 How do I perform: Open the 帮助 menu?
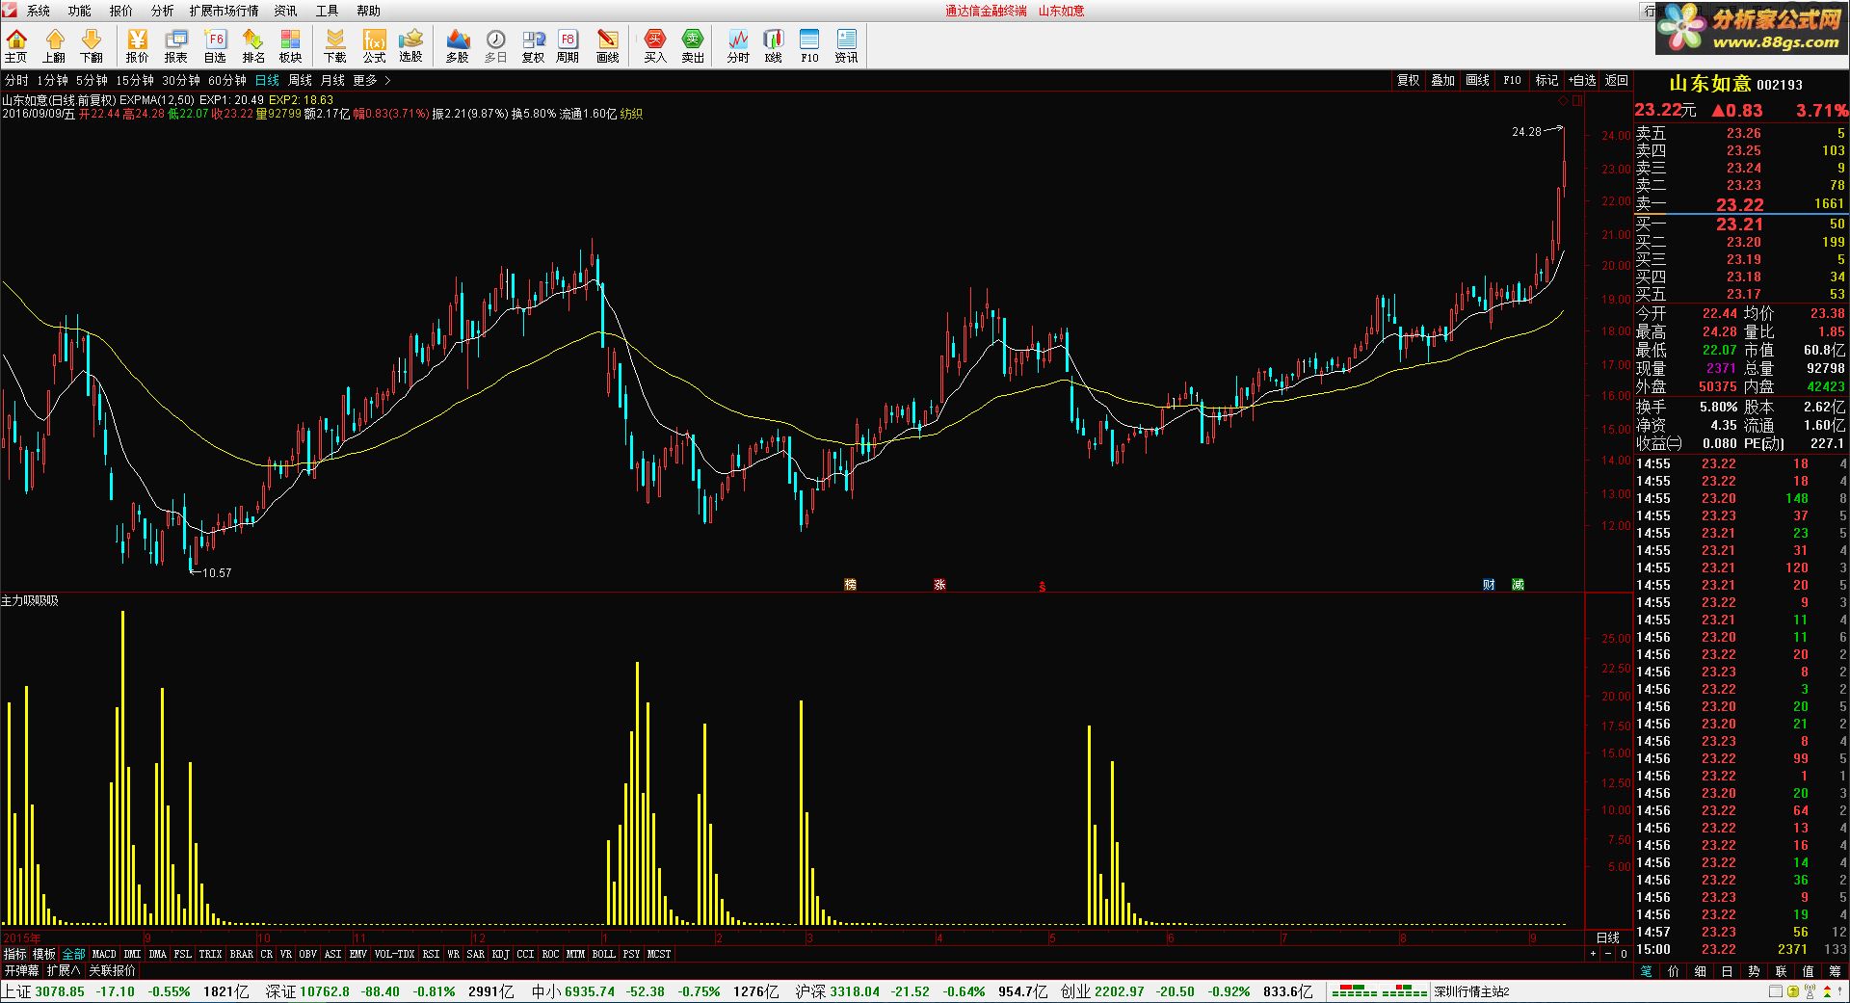pos(368,11)
